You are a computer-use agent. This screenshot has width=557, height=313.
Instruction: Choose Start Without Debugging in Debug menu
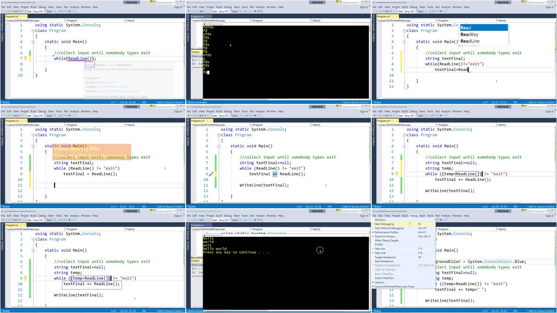404,228
